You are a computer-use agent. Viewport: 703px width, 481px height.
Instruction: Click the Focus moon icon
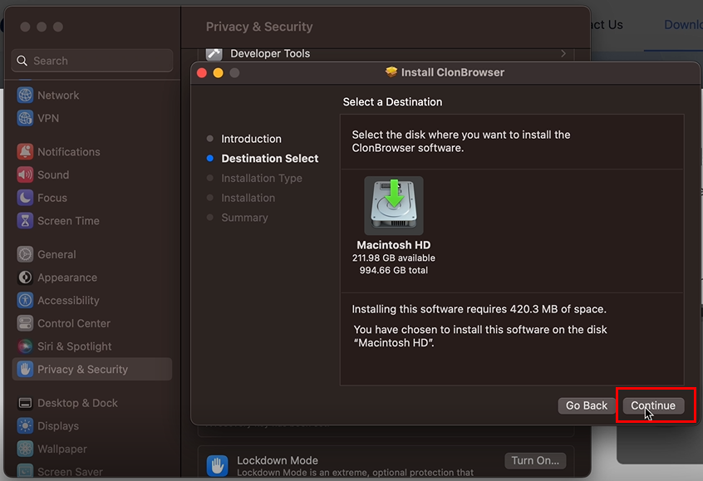(x=25, y=198)
